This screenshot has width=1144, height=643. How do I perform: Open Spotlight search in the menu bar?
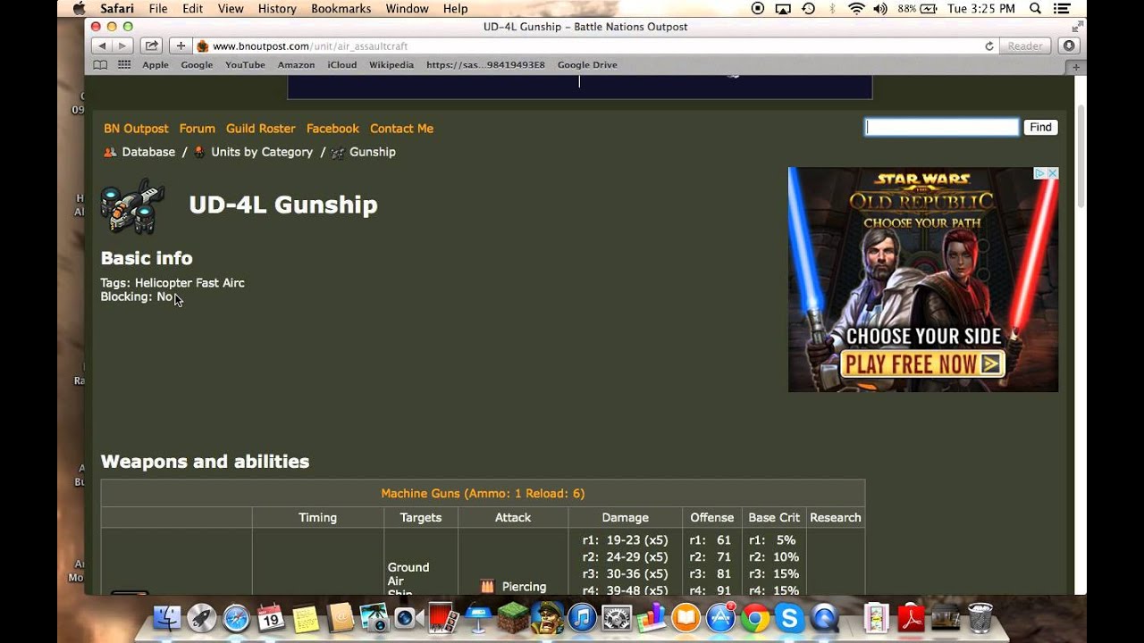click(x=1035, y=9)
